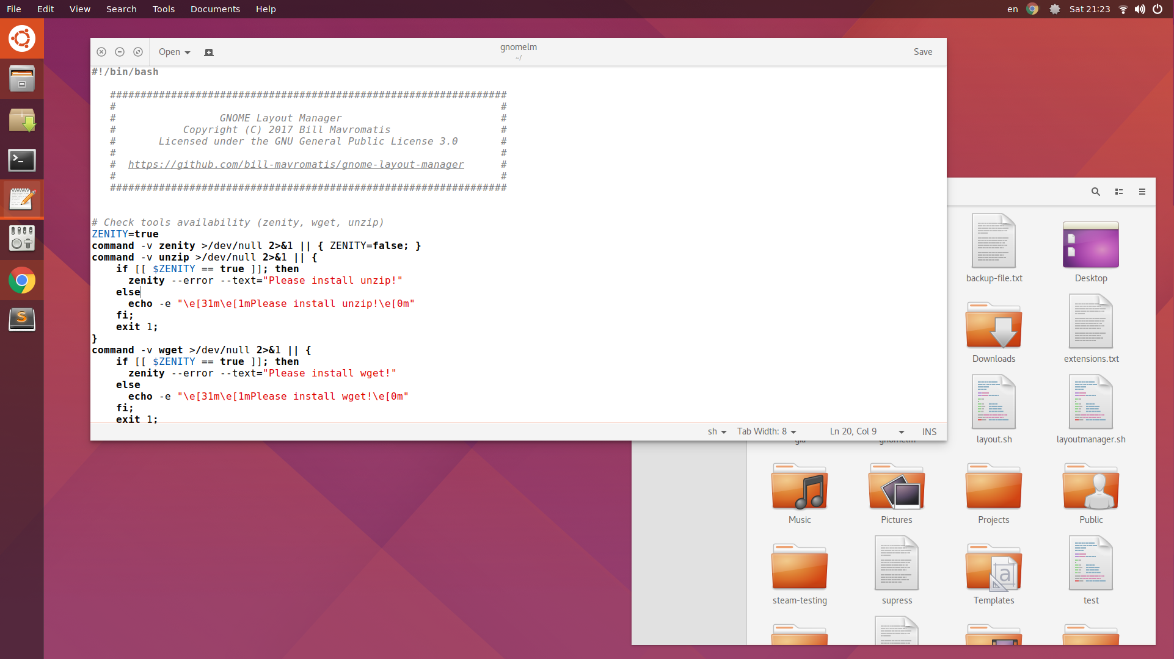The height and width of the screenshot is (659, 1174).
Task: Open the Unity Tweak Tool dock icon
Action: (22, 239)
